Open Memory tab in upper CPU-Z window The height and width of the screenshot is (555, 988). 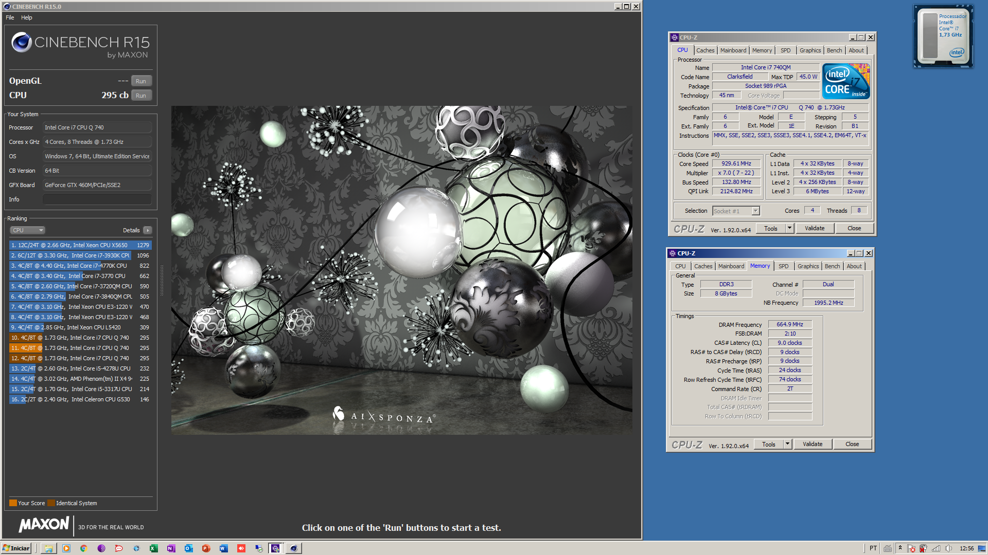[x=762, y=50]
